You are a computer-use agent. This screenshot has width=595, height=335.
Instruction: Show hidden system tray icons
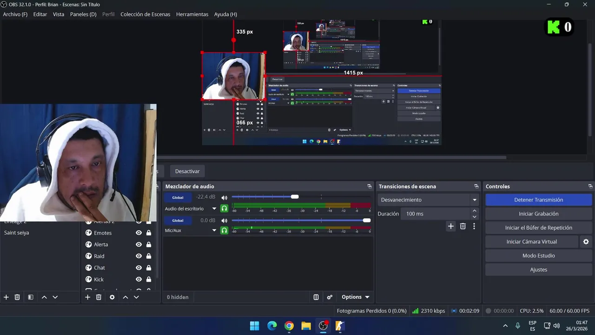tap(505, 326)
